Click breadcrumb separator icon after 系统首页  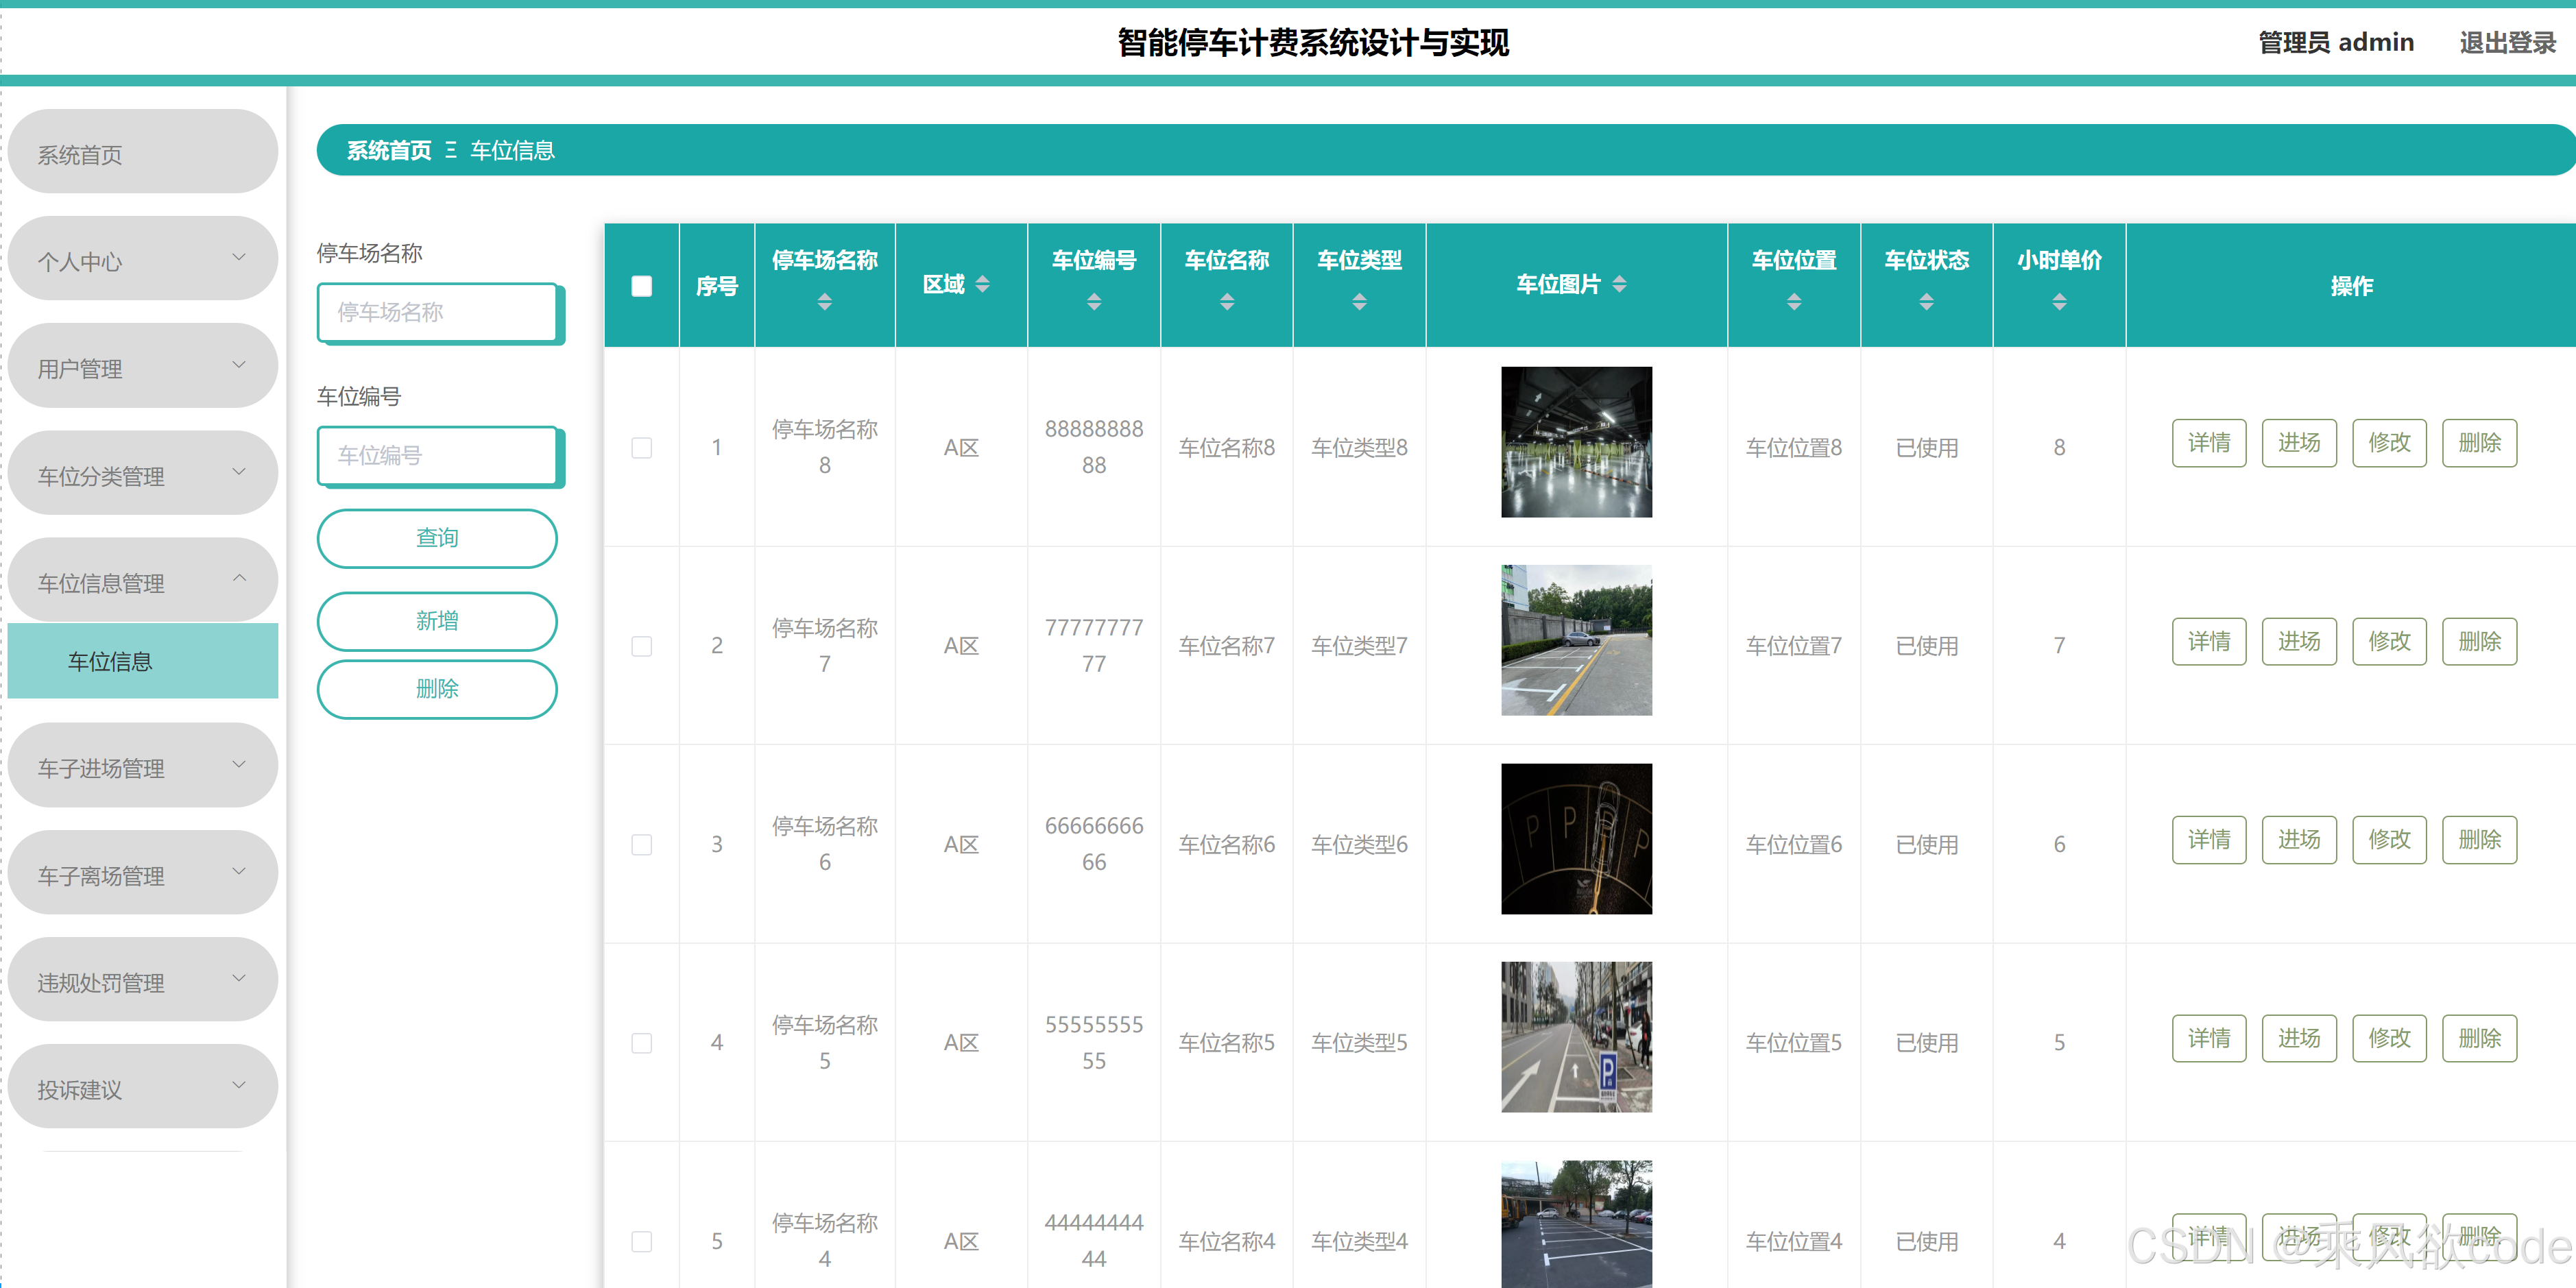pyautogui.click(x=451, y=150)
